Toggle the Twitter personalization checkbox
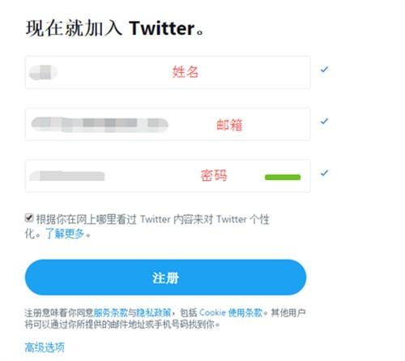 coord(29,217)
